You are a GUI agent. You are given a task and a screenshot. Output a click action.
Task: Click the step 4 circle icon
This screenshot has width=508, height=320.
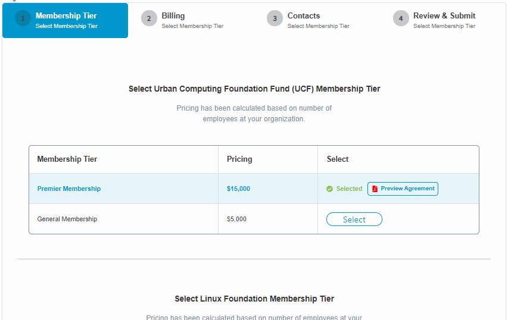coord(401,18)
